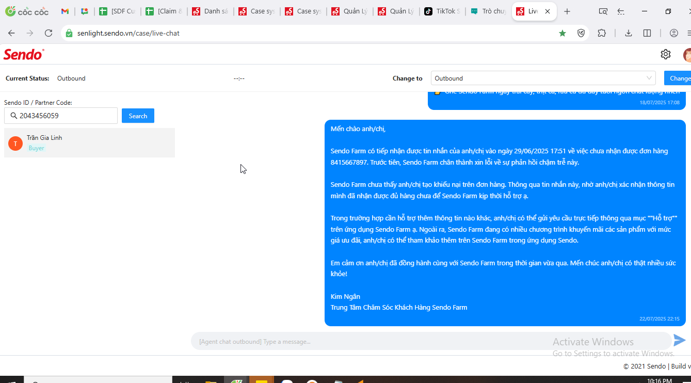Click the Sendo logo
This screenshot has width=691, height=383.
point(24,54)
